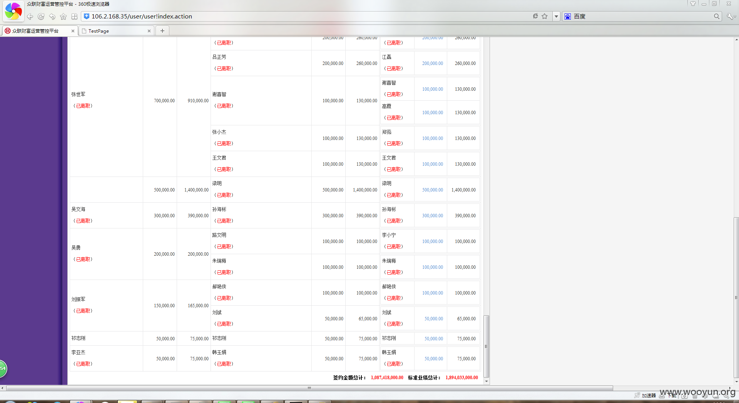Click inside the 百度 search box
The height and width of the screenshot is (403, 739).
point(642,16)
